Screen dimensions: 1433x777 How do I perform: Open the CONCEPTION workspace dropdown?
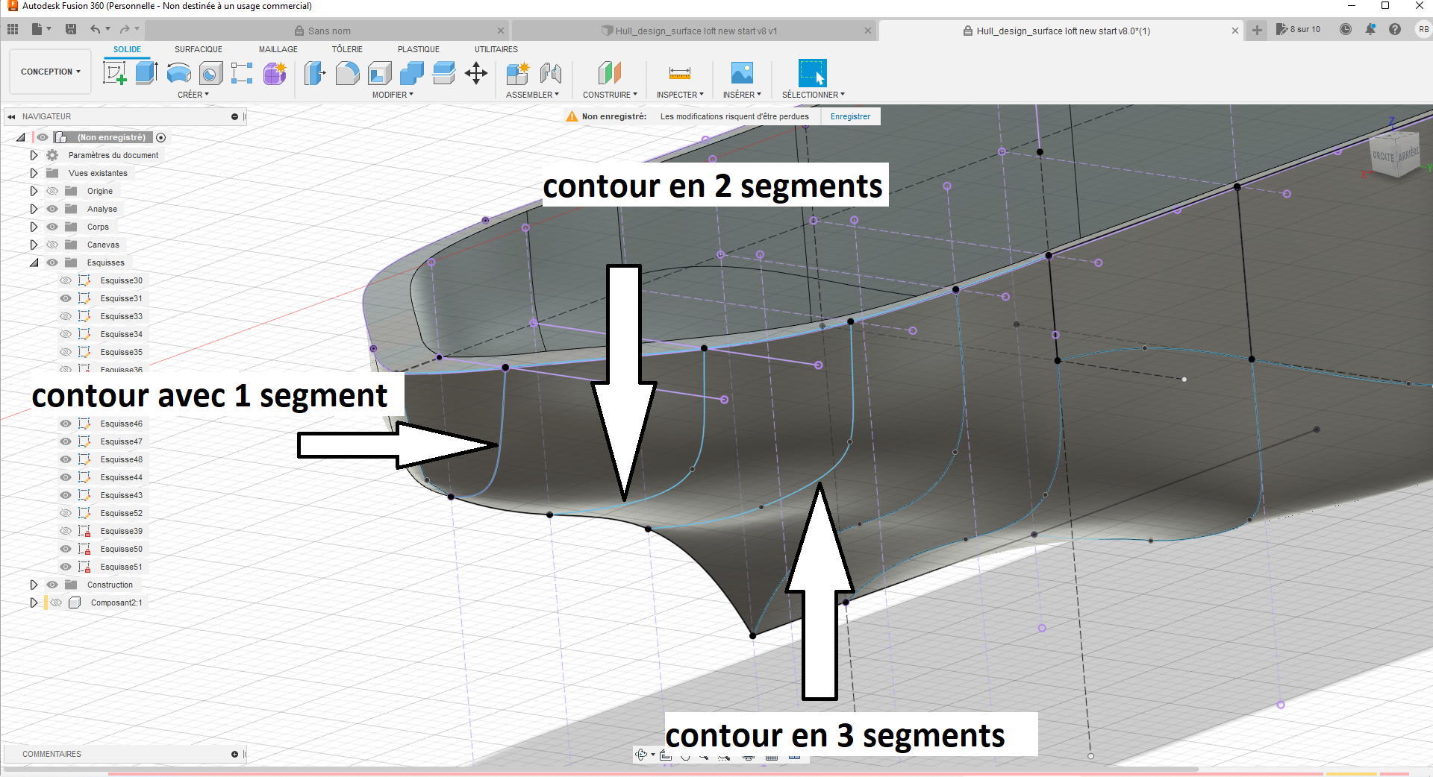pos(50,72)
